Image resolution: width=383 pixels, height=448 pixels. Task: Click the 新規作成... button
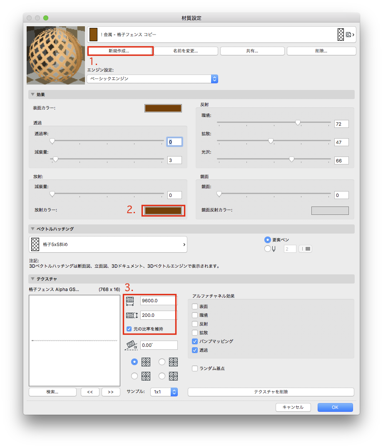pos(120,51)
